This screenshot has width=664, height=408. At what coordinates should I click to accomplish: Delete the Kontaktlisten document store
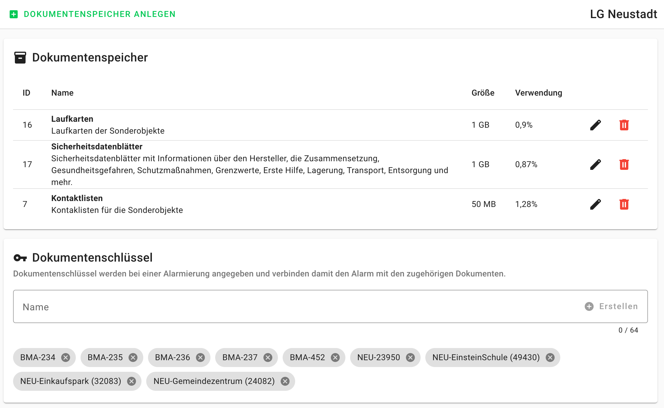point(624,204)
